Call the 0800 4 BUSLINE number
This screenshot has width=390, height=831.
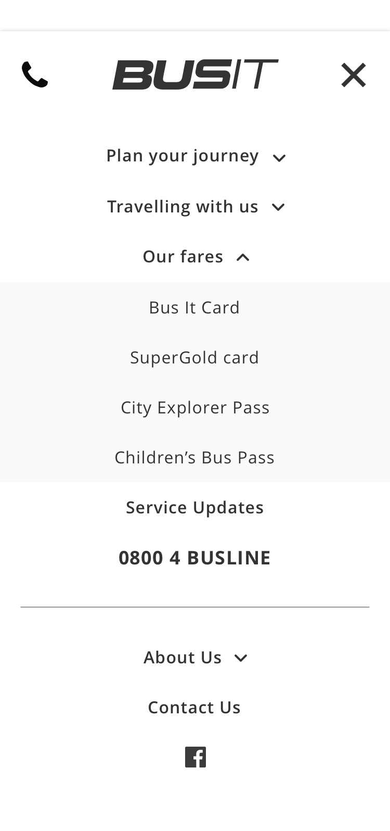194,558
